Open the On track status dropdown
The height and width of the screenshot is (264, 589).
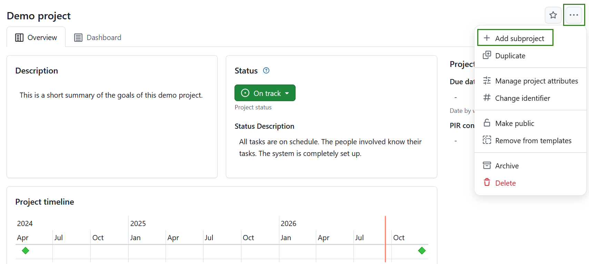(265, 93)
